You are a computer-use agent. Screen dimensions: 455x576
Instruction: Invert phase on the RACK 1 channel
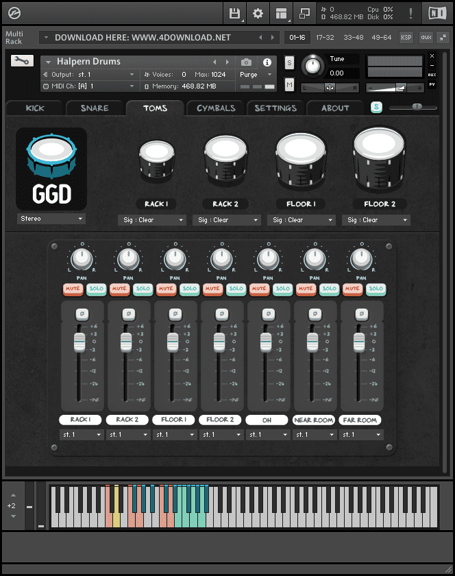point(82,314)
